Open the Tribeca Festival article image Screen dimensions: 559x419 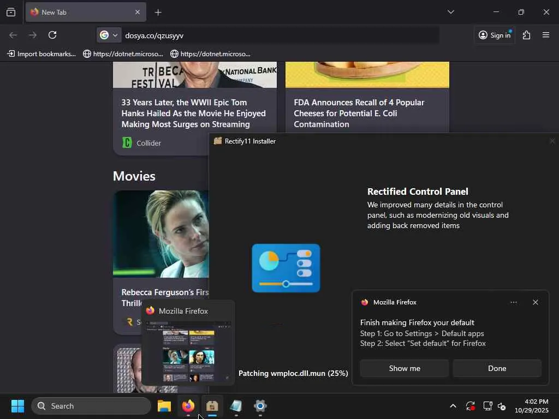pos(195,75)
